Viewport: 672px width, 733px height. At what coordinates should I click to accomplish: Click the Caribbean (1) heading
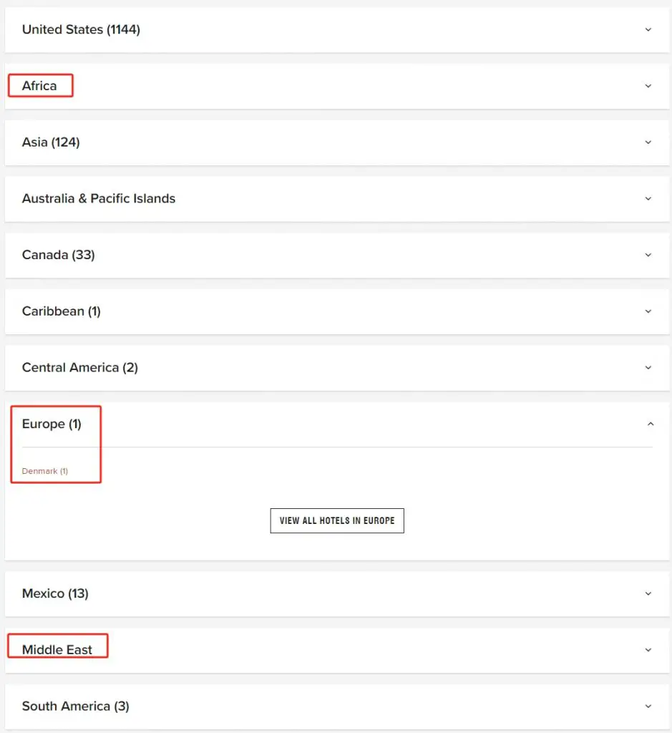coord(61,311)
